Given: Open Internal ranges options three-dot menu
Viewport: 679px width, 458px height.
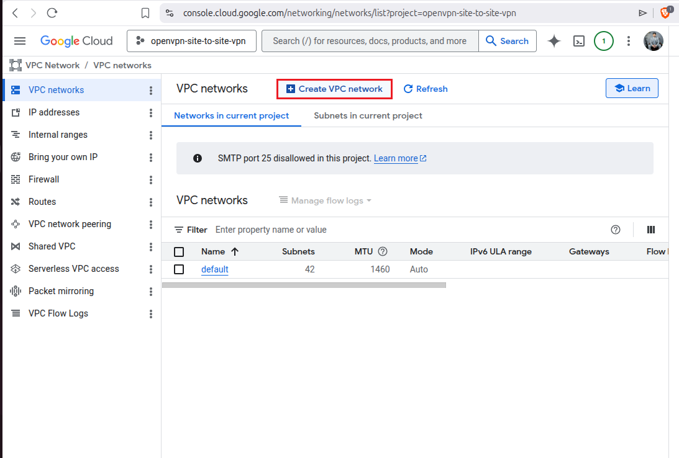Looking at the screenshot, I should pyautogui.click(x=151, y=135).
